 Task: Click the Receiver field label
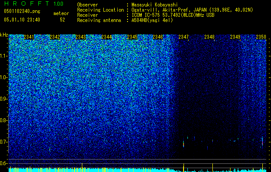[87, 15]
